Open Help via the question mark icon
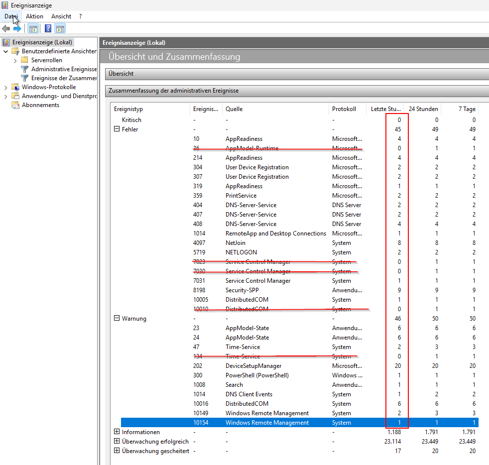Screen dimensions: 489x465 (x=48, y=29)
